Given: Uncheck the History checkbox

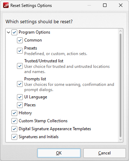Looking at the screenshot, I should click(x=14, y=113).
